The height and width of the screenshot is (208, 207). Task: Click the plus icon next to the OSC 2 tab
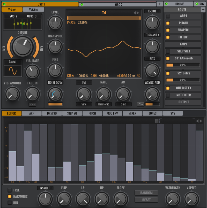(x=160, y=4)
